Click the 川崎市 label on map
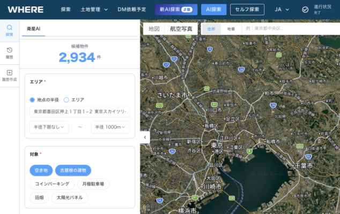The image size is (340, 214). pos(213,187)
